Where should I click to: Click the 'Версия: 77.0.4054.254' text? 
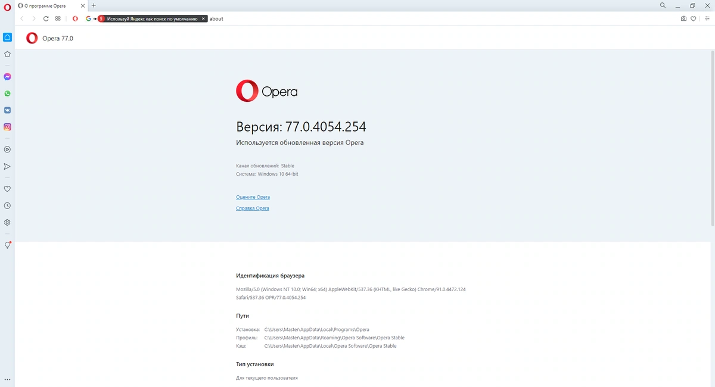pyautogui.click(x=301, y=127)
